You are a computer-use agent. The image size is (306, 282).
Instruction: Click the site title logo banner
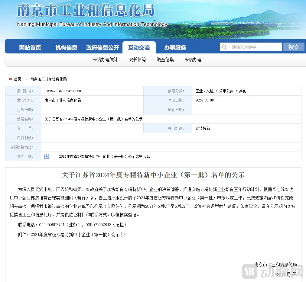pos(86,11)
